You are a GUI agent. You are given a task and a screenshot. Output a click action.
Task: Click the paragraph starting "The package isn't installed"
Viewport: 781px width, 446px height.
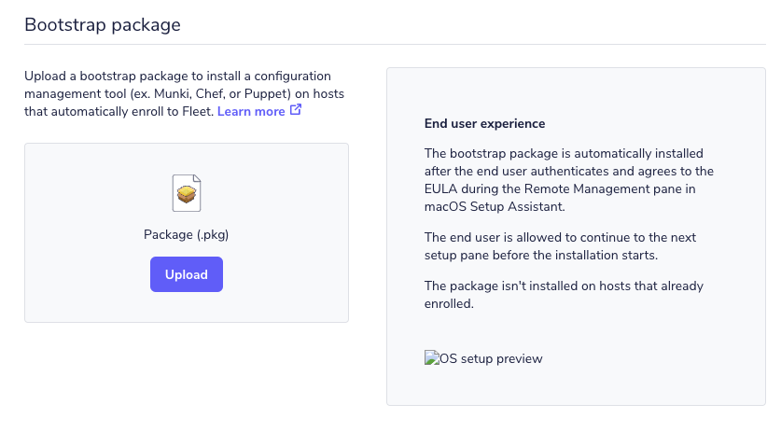click(564, 294)
